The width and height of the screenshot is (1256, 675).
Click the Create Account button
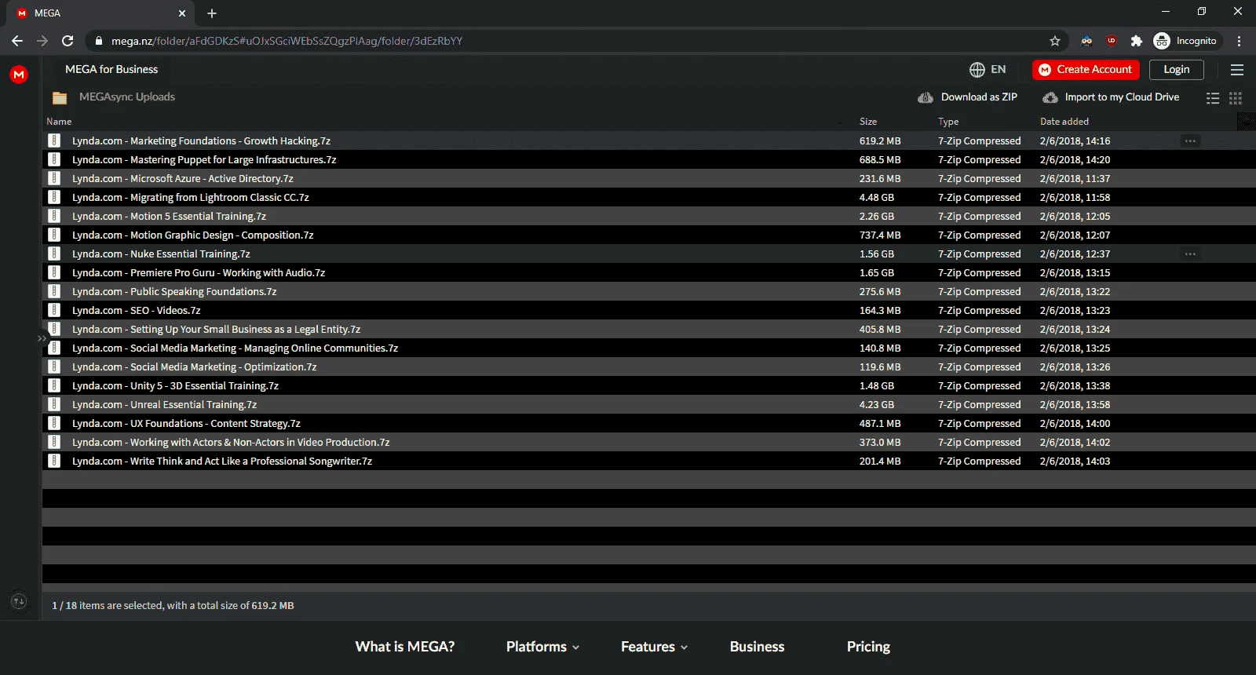(1086, 70)
